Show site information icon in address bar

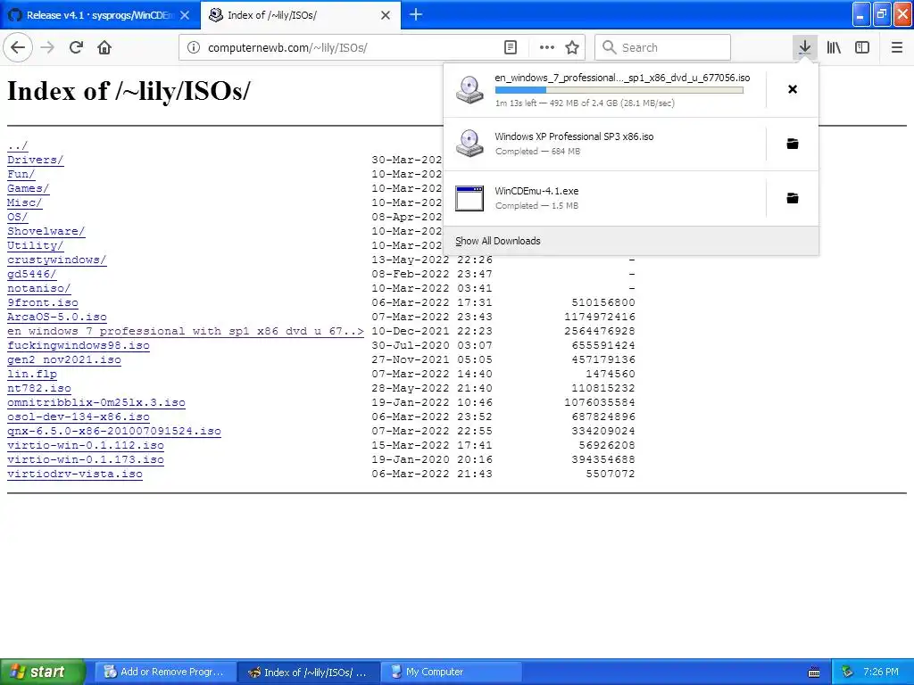click(194, 48)
